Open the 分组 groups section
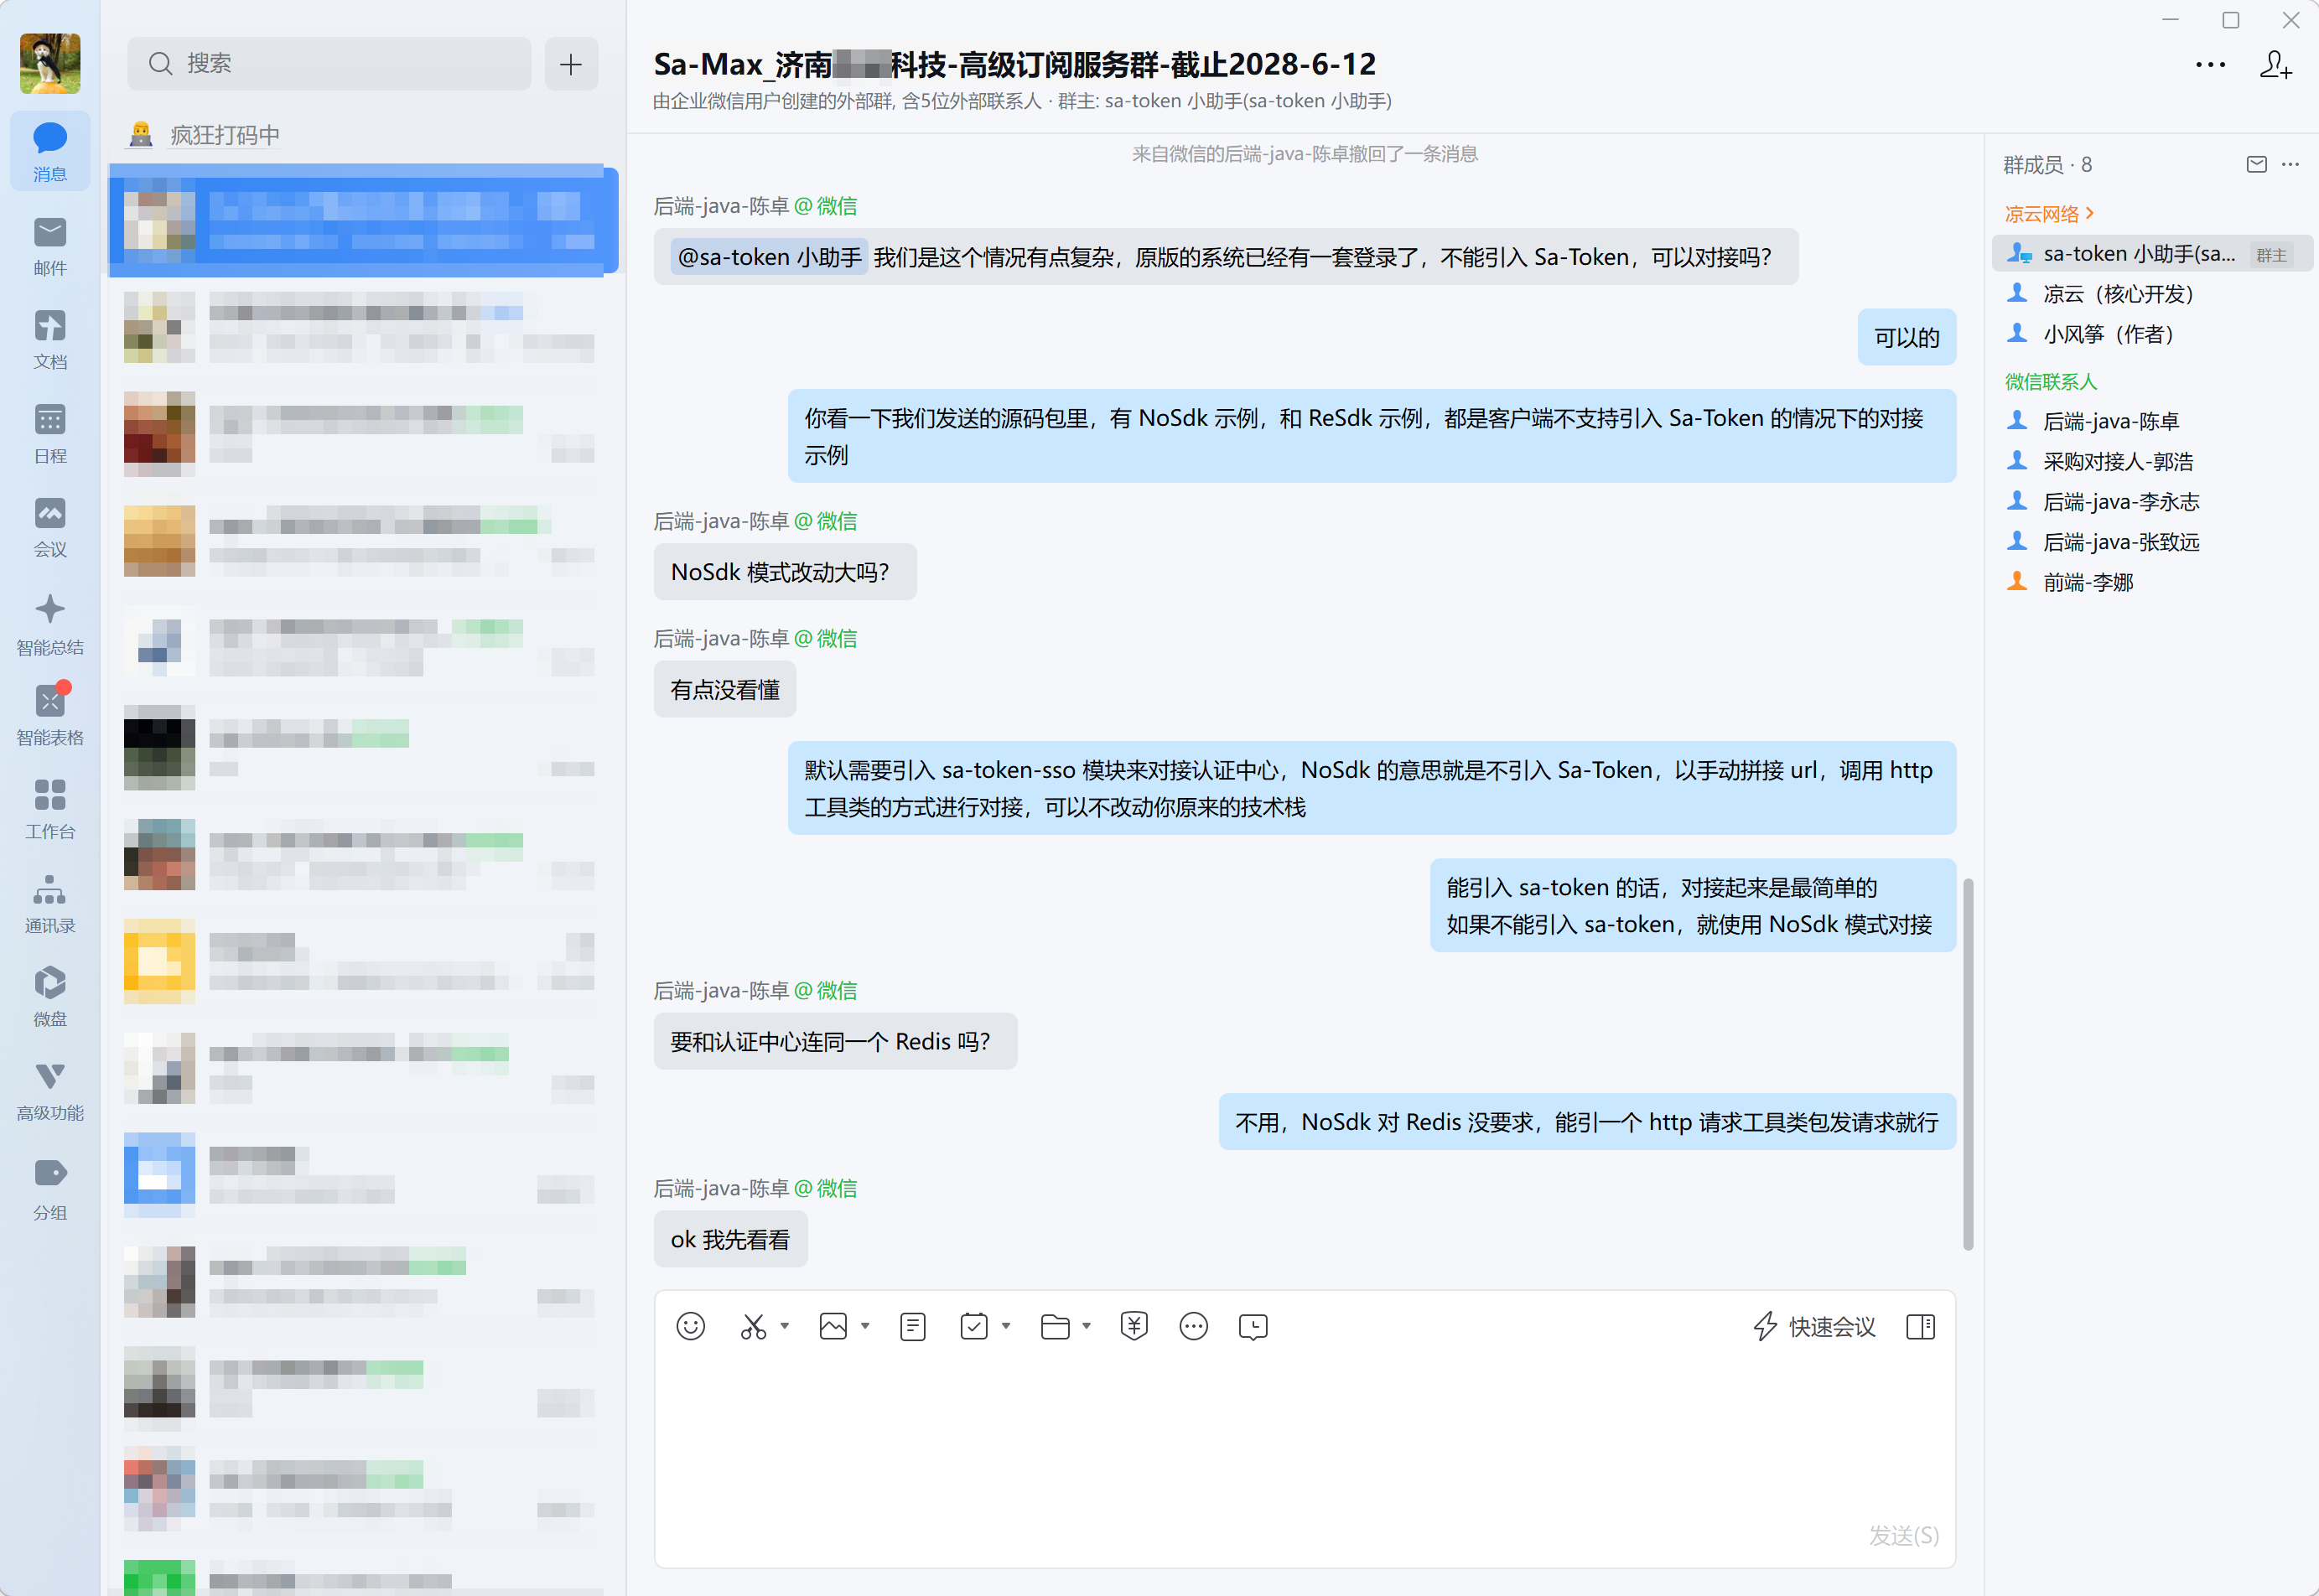Screen dimensions: 2319x1596 (50, 1190)
